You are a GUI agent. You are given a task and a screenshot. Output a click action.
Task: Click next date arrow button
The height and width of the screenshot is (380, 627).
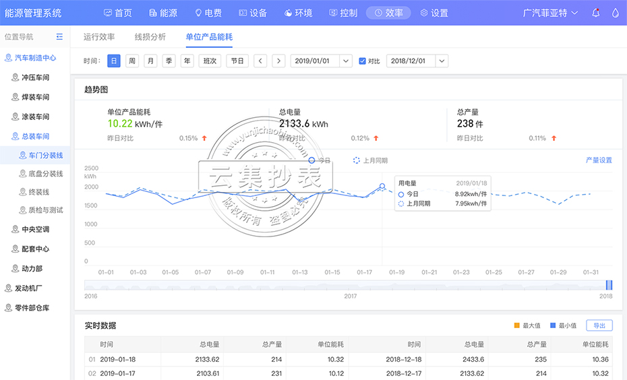point(278,61)
